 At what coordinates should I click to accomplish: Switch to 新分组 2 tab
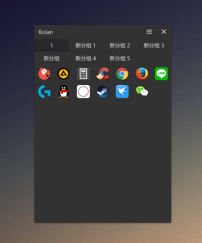120,45
